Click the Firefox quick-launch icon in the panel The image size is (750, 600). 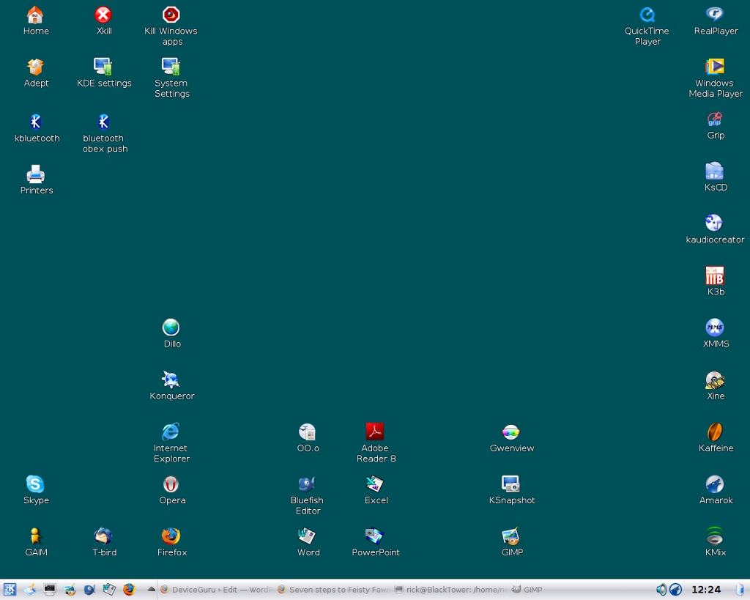pyautogui.click(x=129, y=590)
